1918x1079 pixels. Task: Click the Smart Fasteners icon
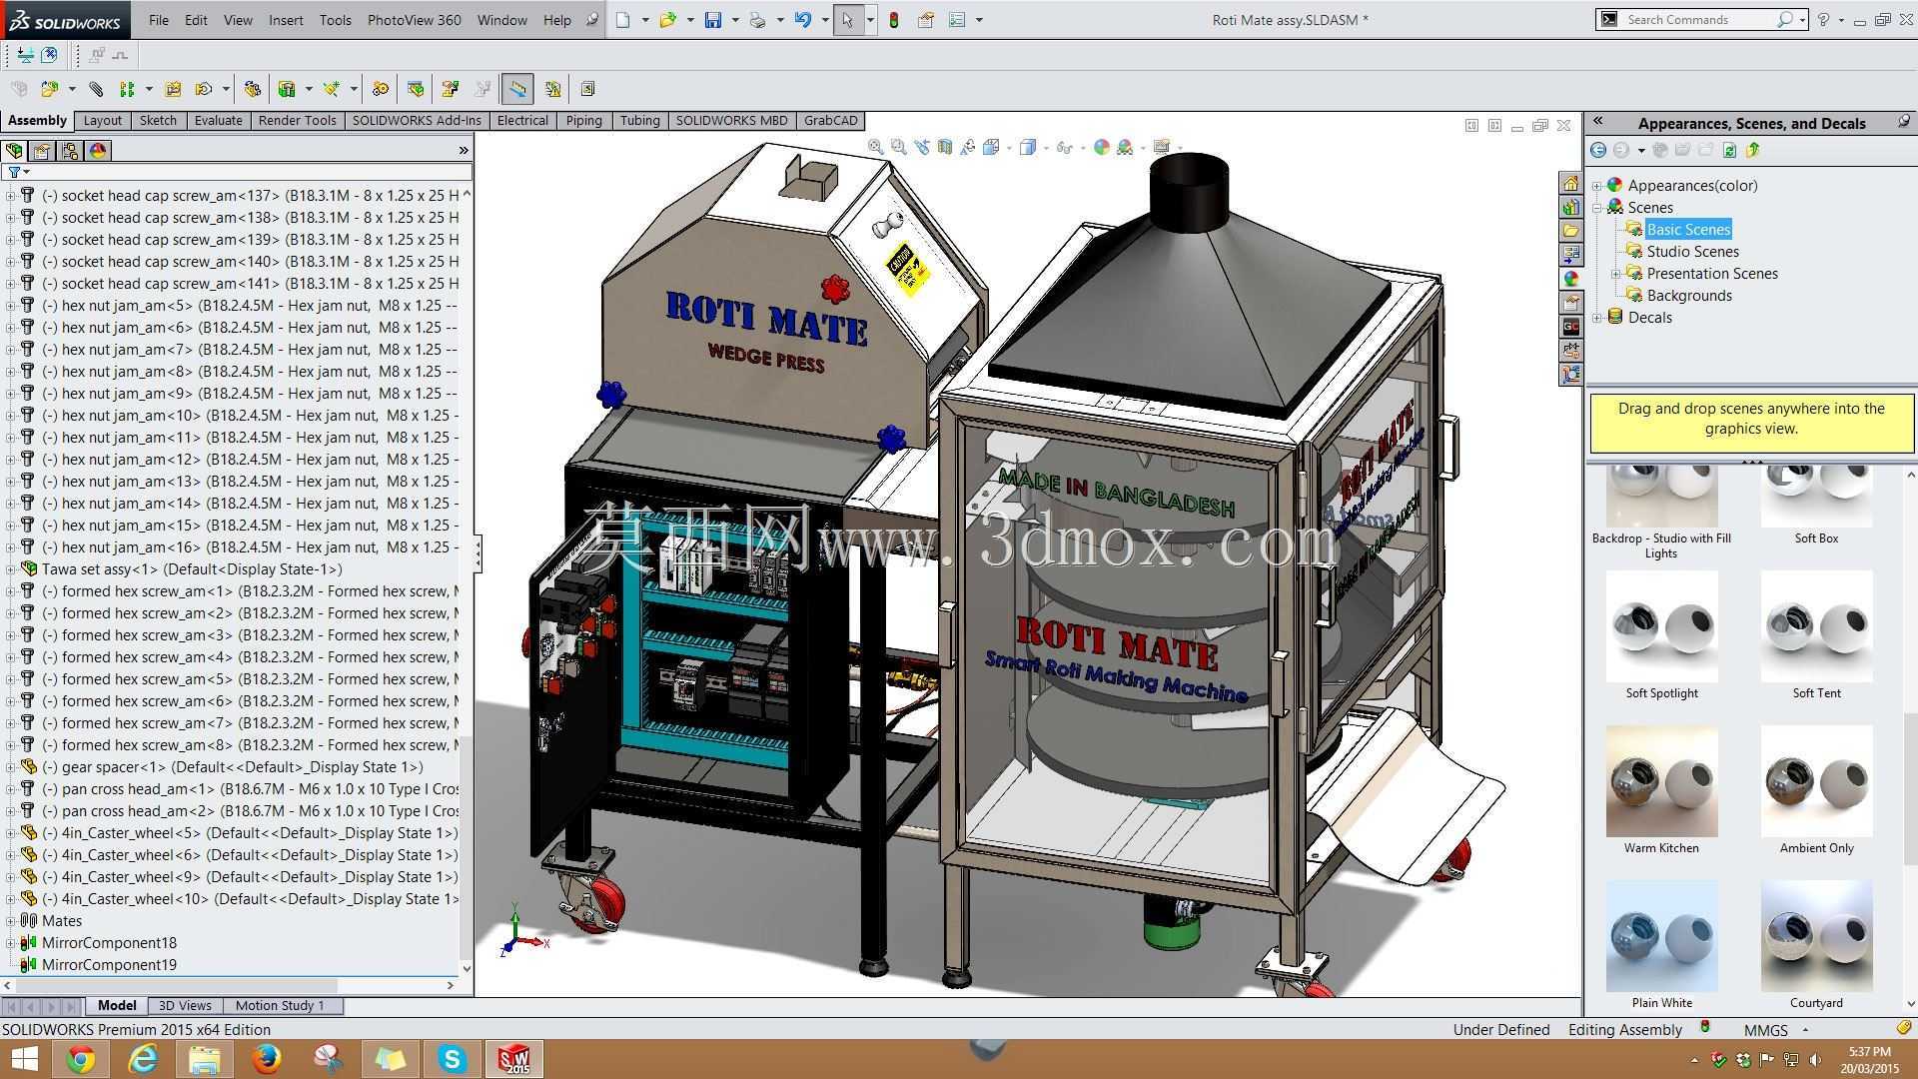pyautogui.click(x=173, y=89)
